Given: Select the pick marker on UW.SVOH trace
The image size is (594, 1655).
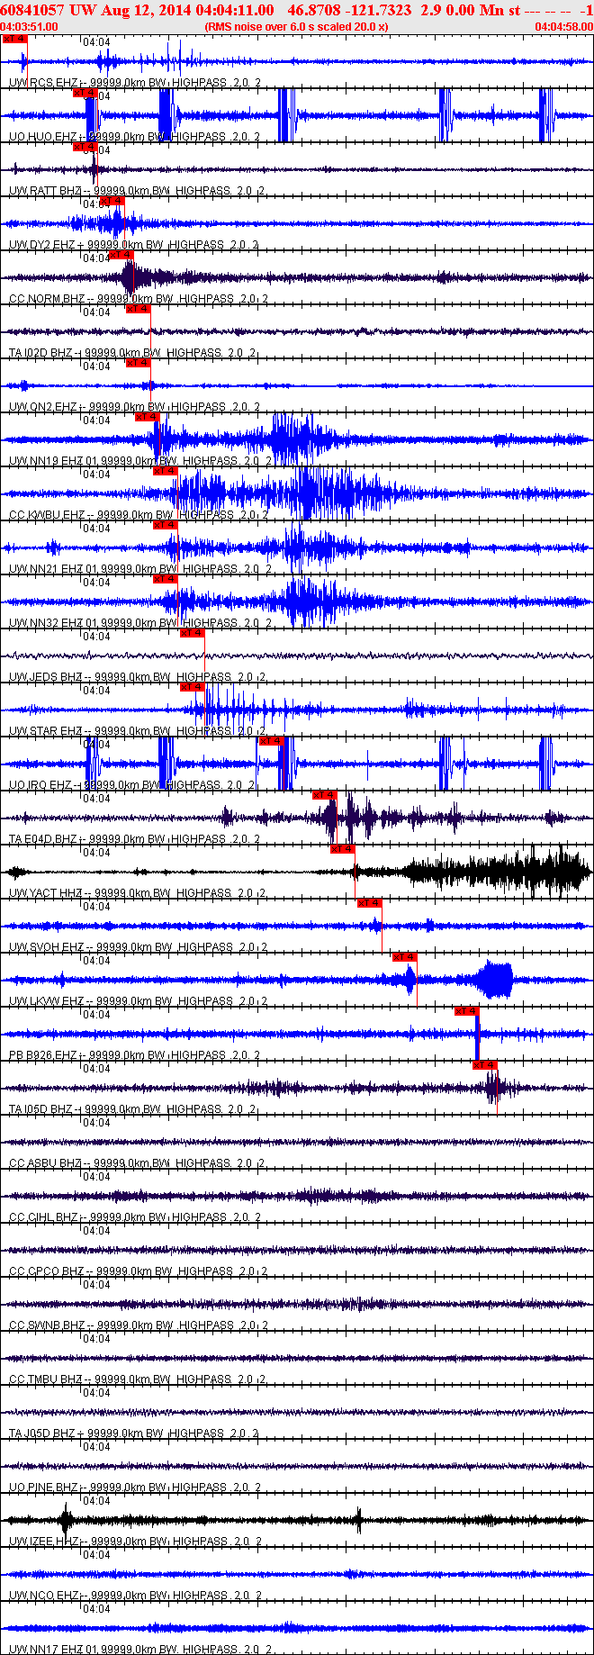Looking at the screenshot, I should (369, 903).
